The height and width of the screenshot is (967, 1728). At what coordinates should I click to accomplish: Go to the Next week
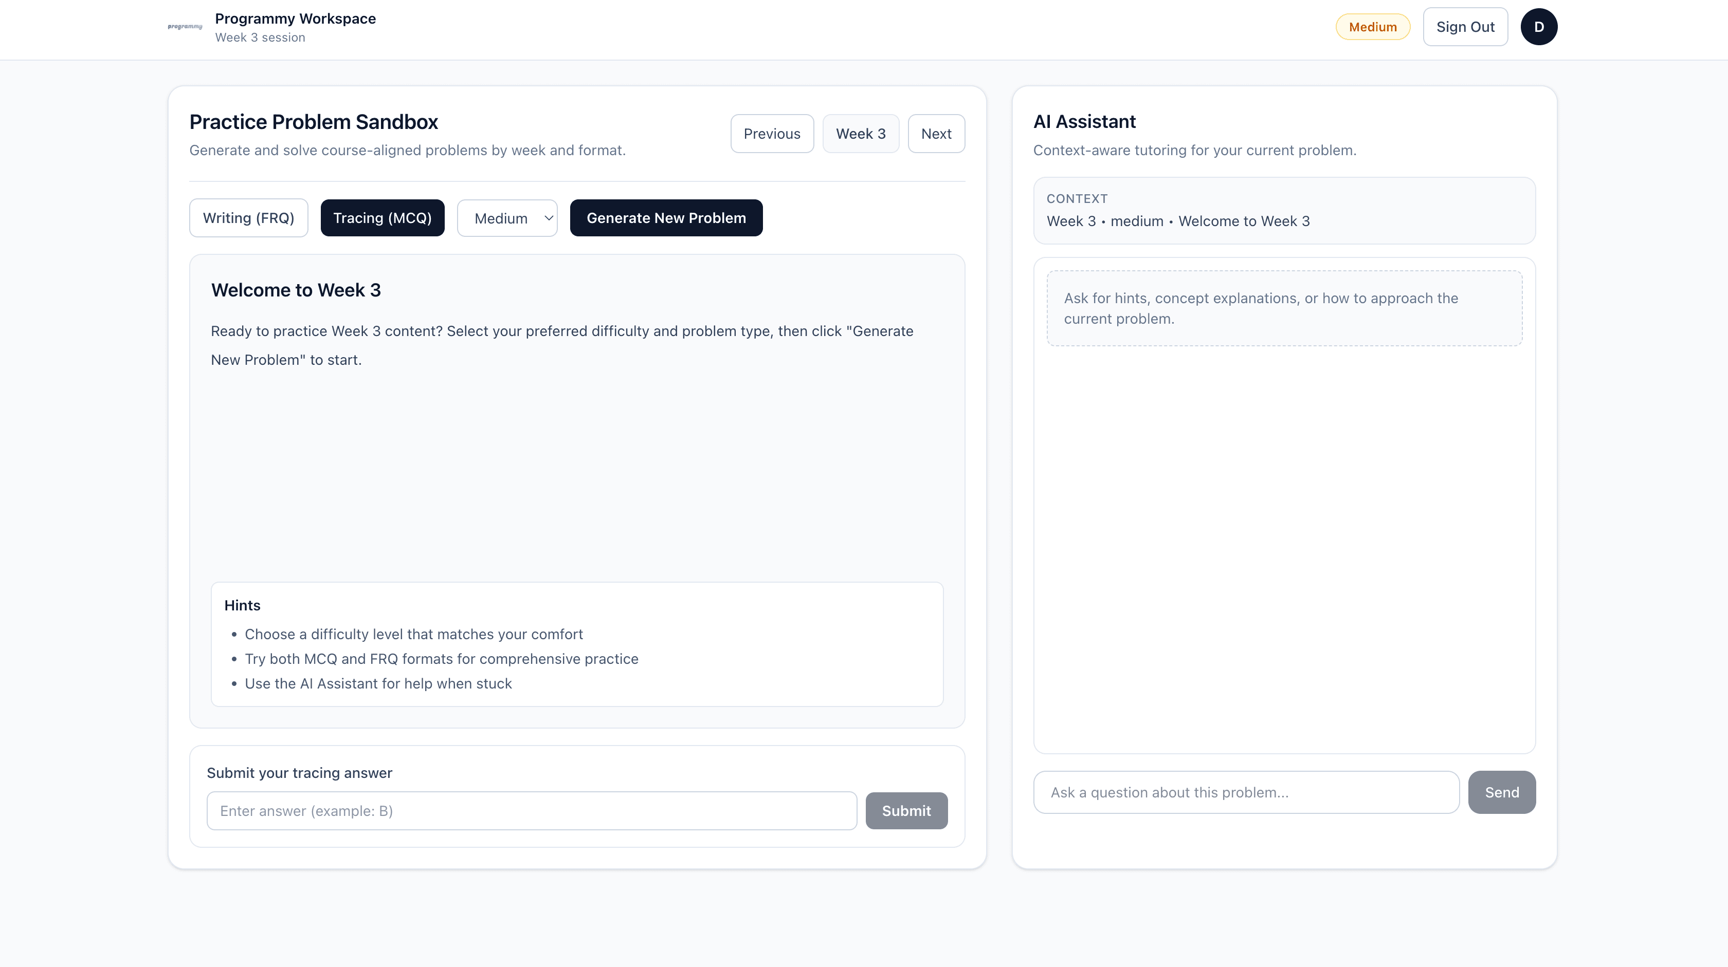pyautogui.click(x=936, y=134)
